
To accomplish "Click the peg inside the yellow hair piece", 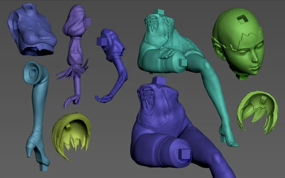I will pyautogui.click(x=68, y=127).
